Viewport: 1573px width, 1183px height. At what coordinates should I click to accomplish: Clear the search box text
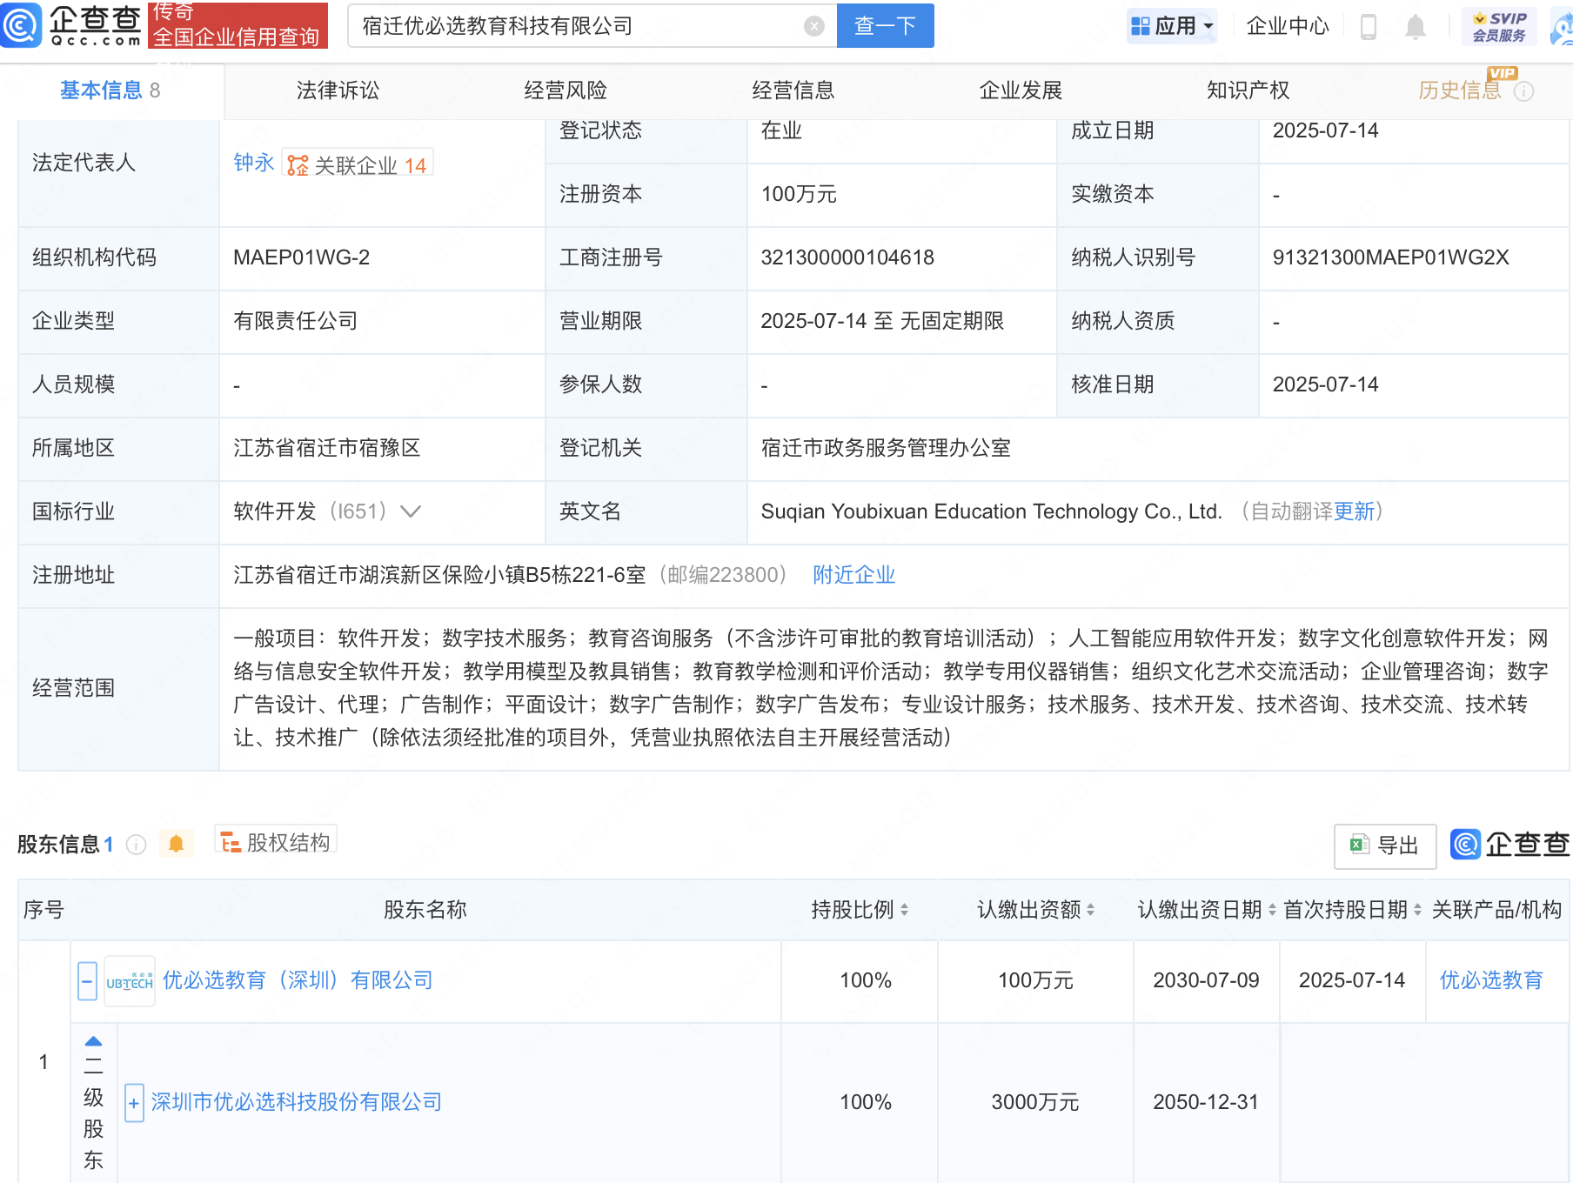point(813,26)
